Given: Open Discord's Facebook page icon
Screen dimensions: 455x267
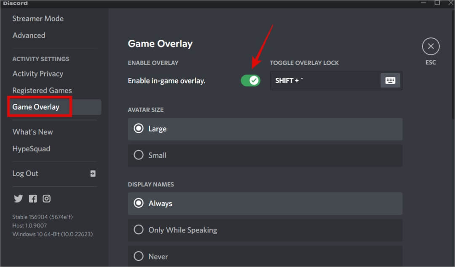Looking at the screenshot, I should click(x=33, y=198).
